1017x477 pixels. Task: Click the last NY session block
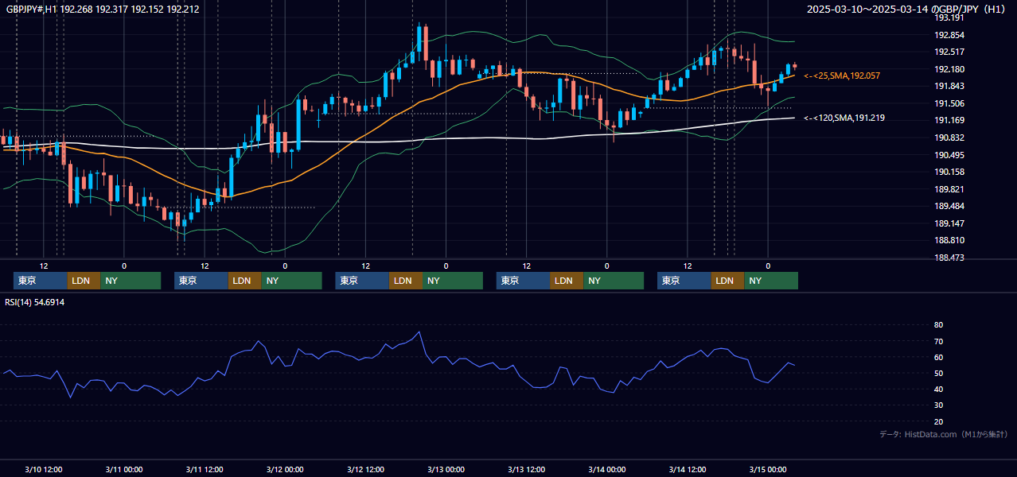click(771, 281)
